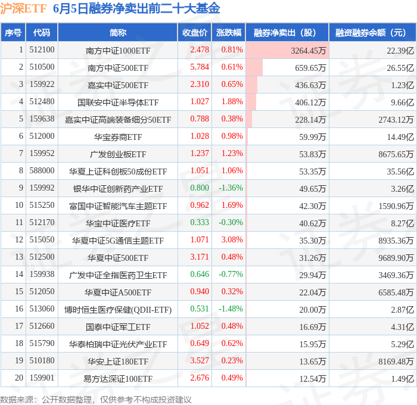Click net short value 12.54万
This screenshot has height=405, width=417.
pos(313,379)
